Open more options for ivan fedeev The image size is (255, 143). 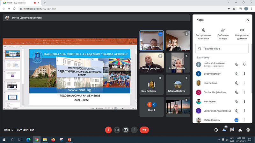click(244, 101)
